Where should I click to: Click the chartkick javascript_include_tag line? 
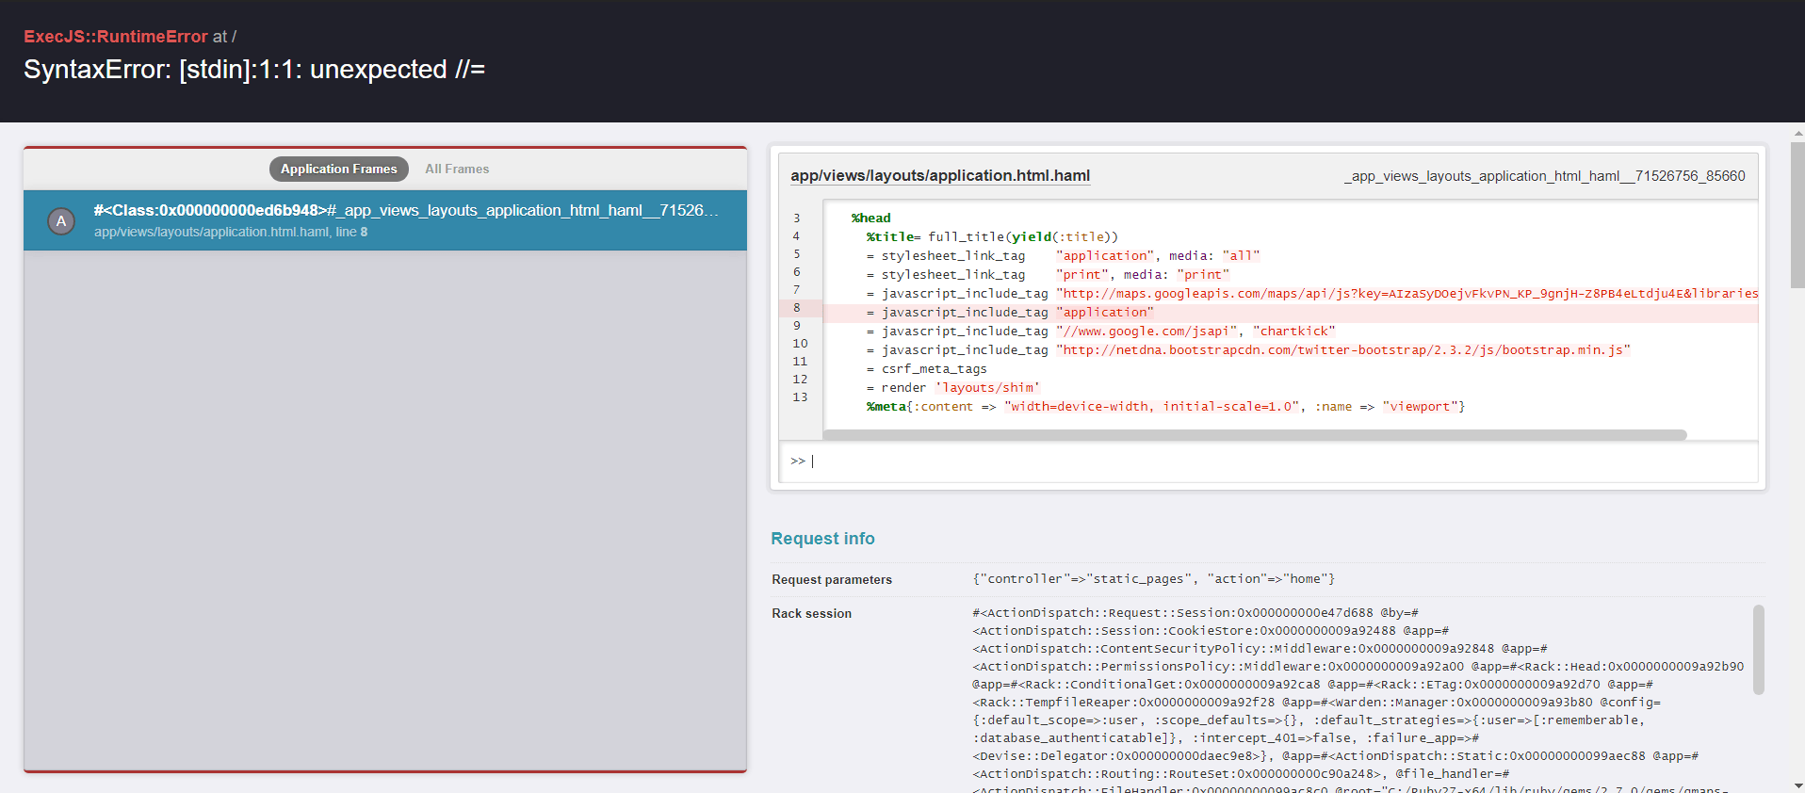(x=1101, y=332)
